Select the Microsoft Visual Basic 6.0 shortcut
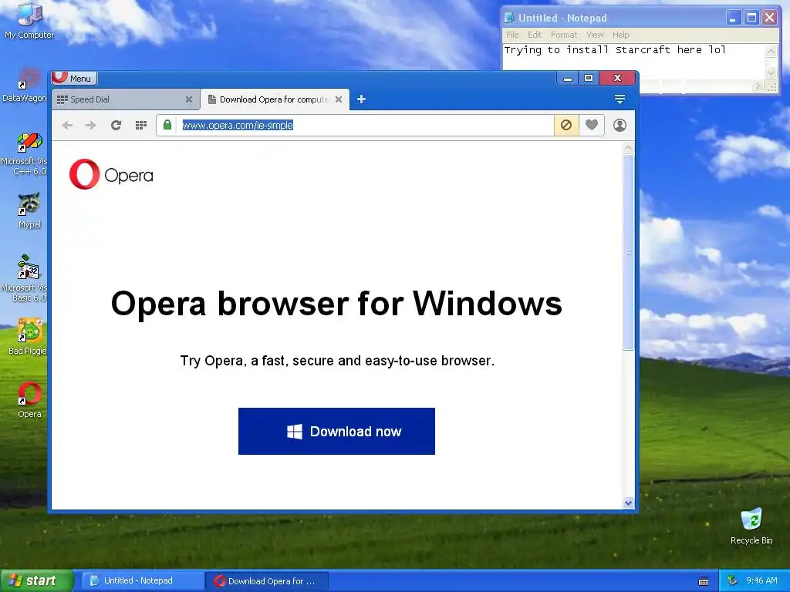 pos(24,278)
